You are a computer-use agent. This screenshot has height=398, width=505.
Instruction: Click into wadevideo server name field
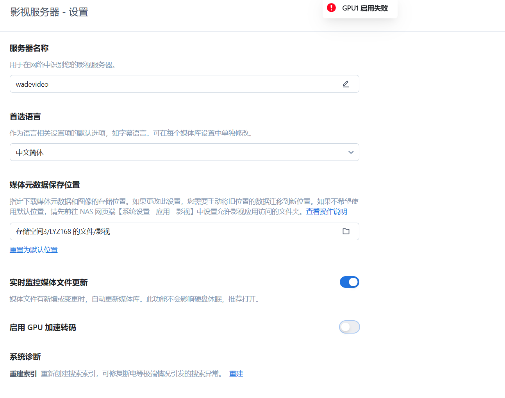pos(184,84)
